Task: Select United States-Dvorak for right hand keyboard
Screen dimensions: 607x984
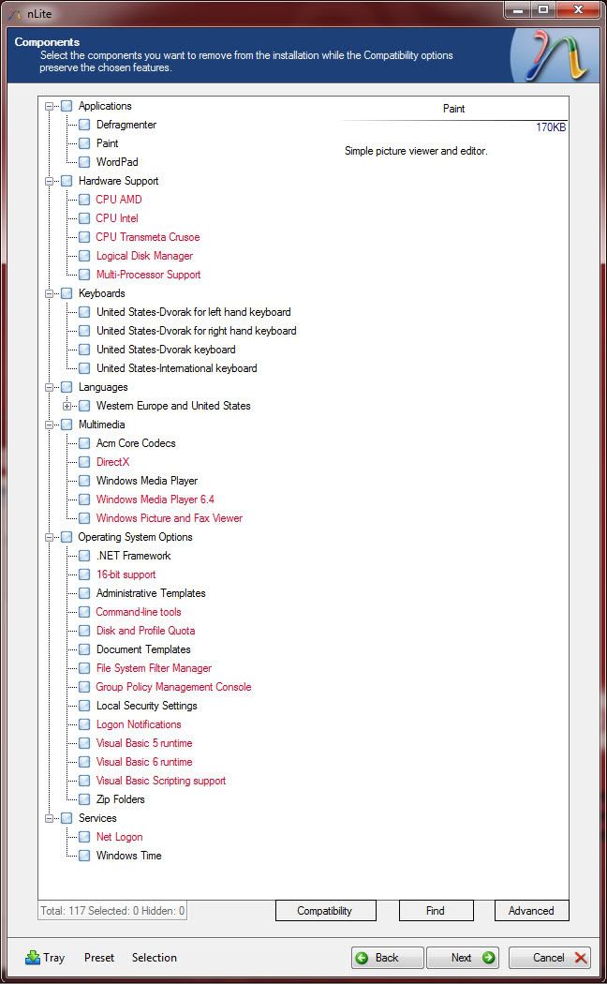Action: 197,331
